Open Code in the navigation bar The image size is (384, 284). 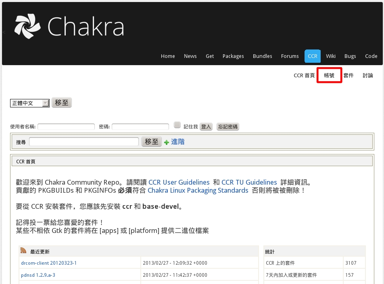371,56
